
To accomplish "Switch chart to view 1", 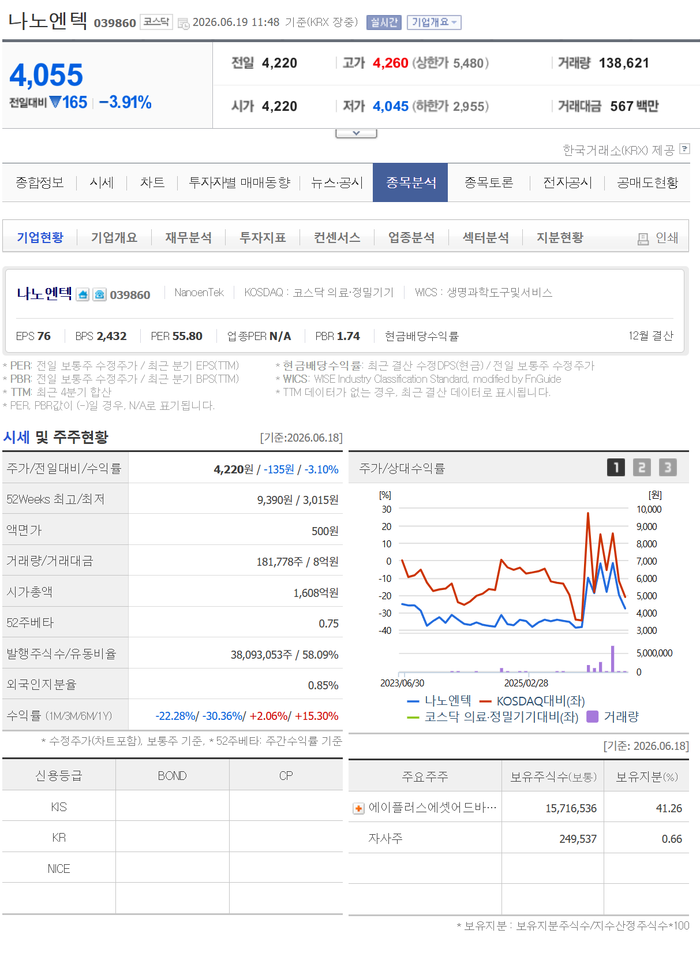I will [616, 467].
